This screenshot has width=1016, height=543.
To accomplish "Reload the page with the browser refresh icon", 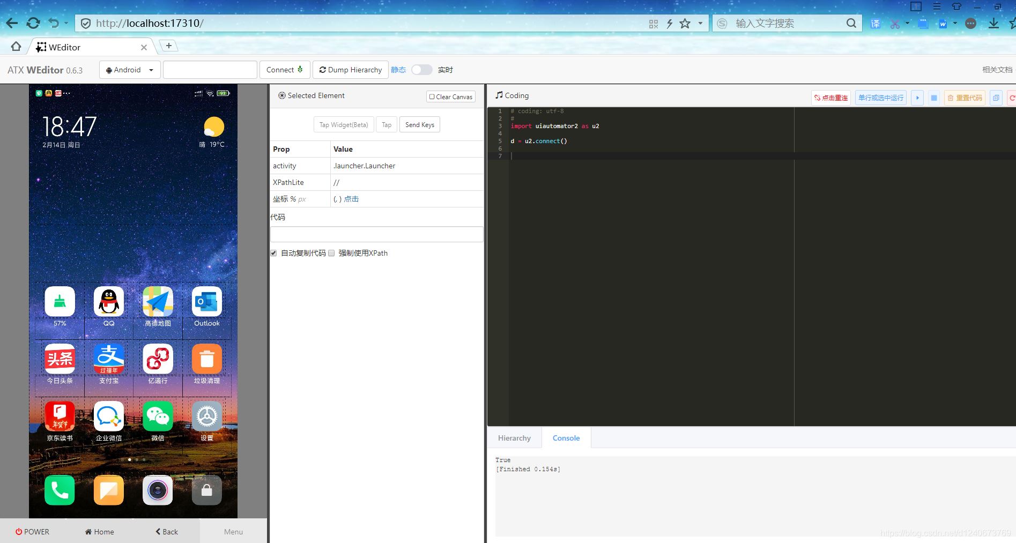I will pyautogui.click(x=33, y=23).
